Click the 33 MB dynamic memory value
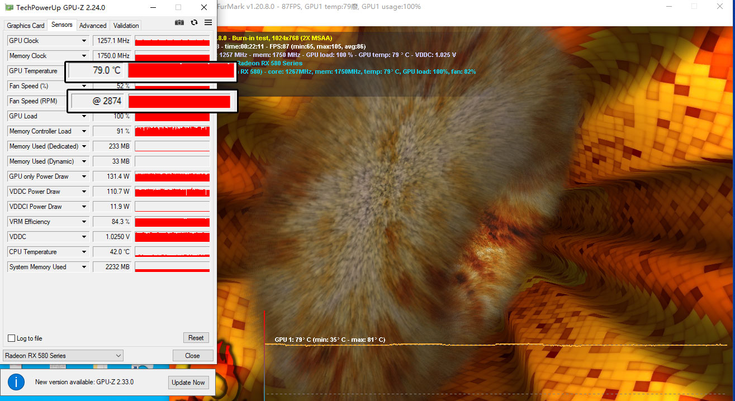Viewport: 735px width, 401px height. click(x=112, y=161)
